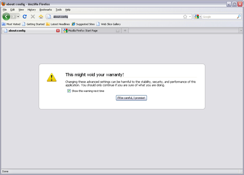Click the green Back arrow button
The image size is (244, 175).
pyautogui.click(x=6, y=16)
